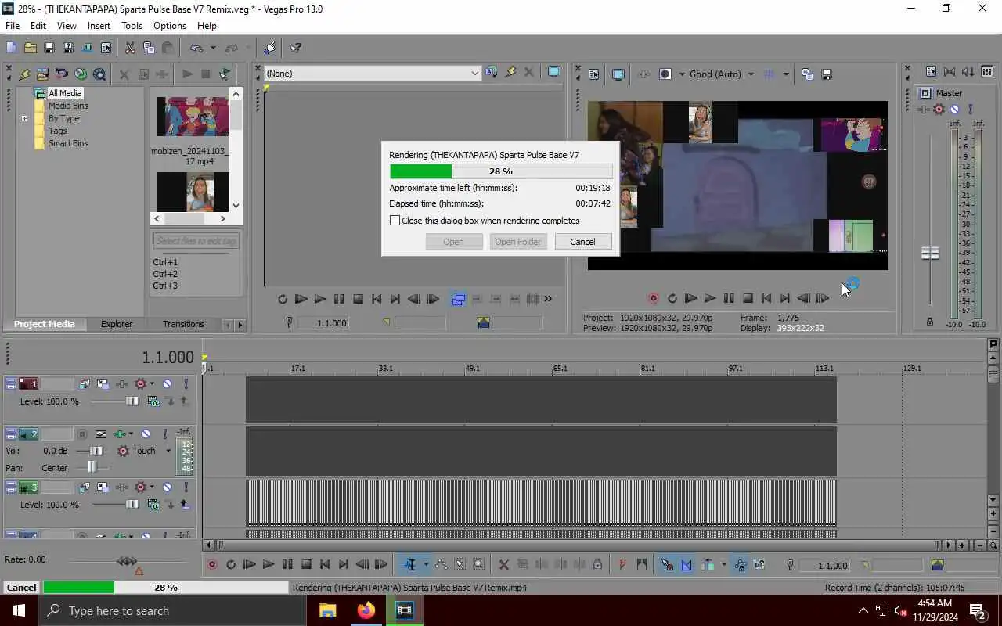The image size is (1002, 626).
Task: Click the Track Motion icon on track 1
Action: click(103, 383)
